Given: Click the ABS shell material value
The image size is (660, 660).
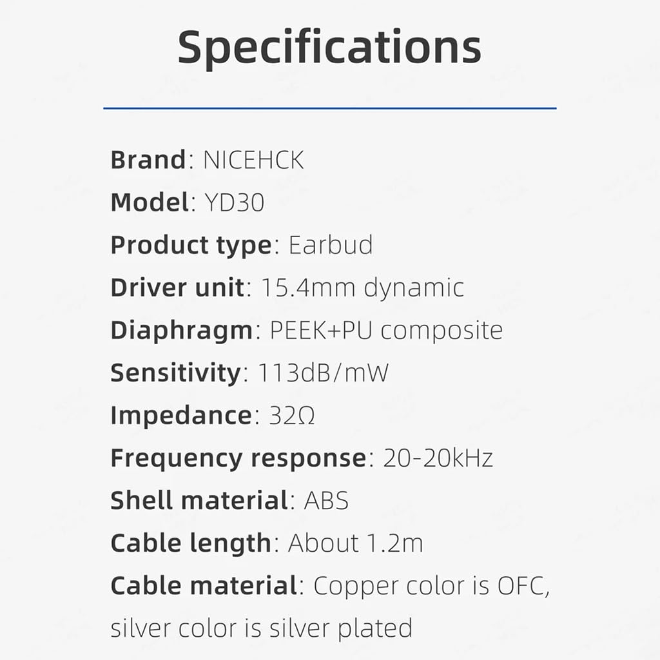Looking at the screenshot, I should (x=326, y=500).
